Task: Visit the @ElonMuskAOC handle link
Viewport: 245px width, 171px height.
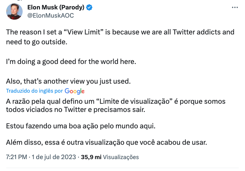Action: (51, 16)
